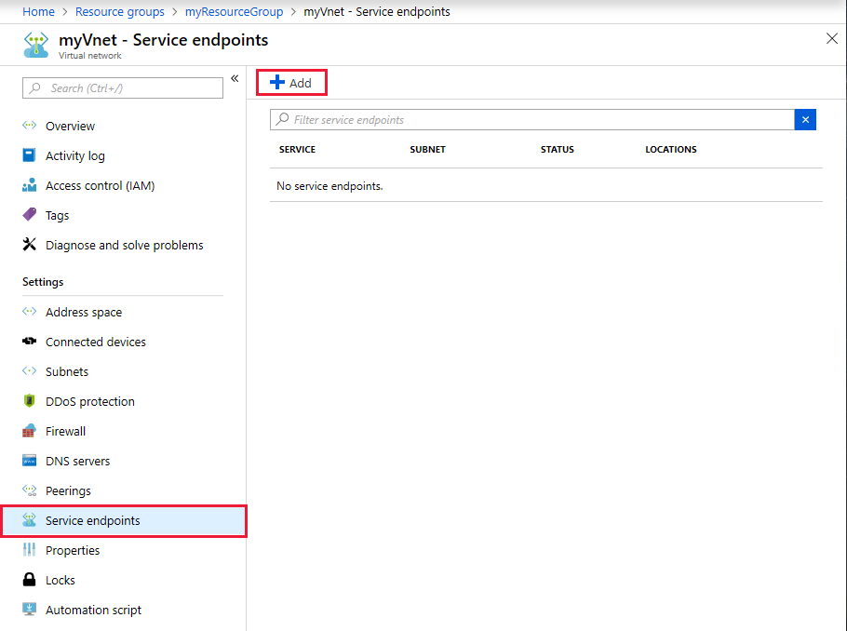Image resolution: width=847 pixels, height=631 pixels.
Task: Open Activity log icon
Action: click(29, 155)
